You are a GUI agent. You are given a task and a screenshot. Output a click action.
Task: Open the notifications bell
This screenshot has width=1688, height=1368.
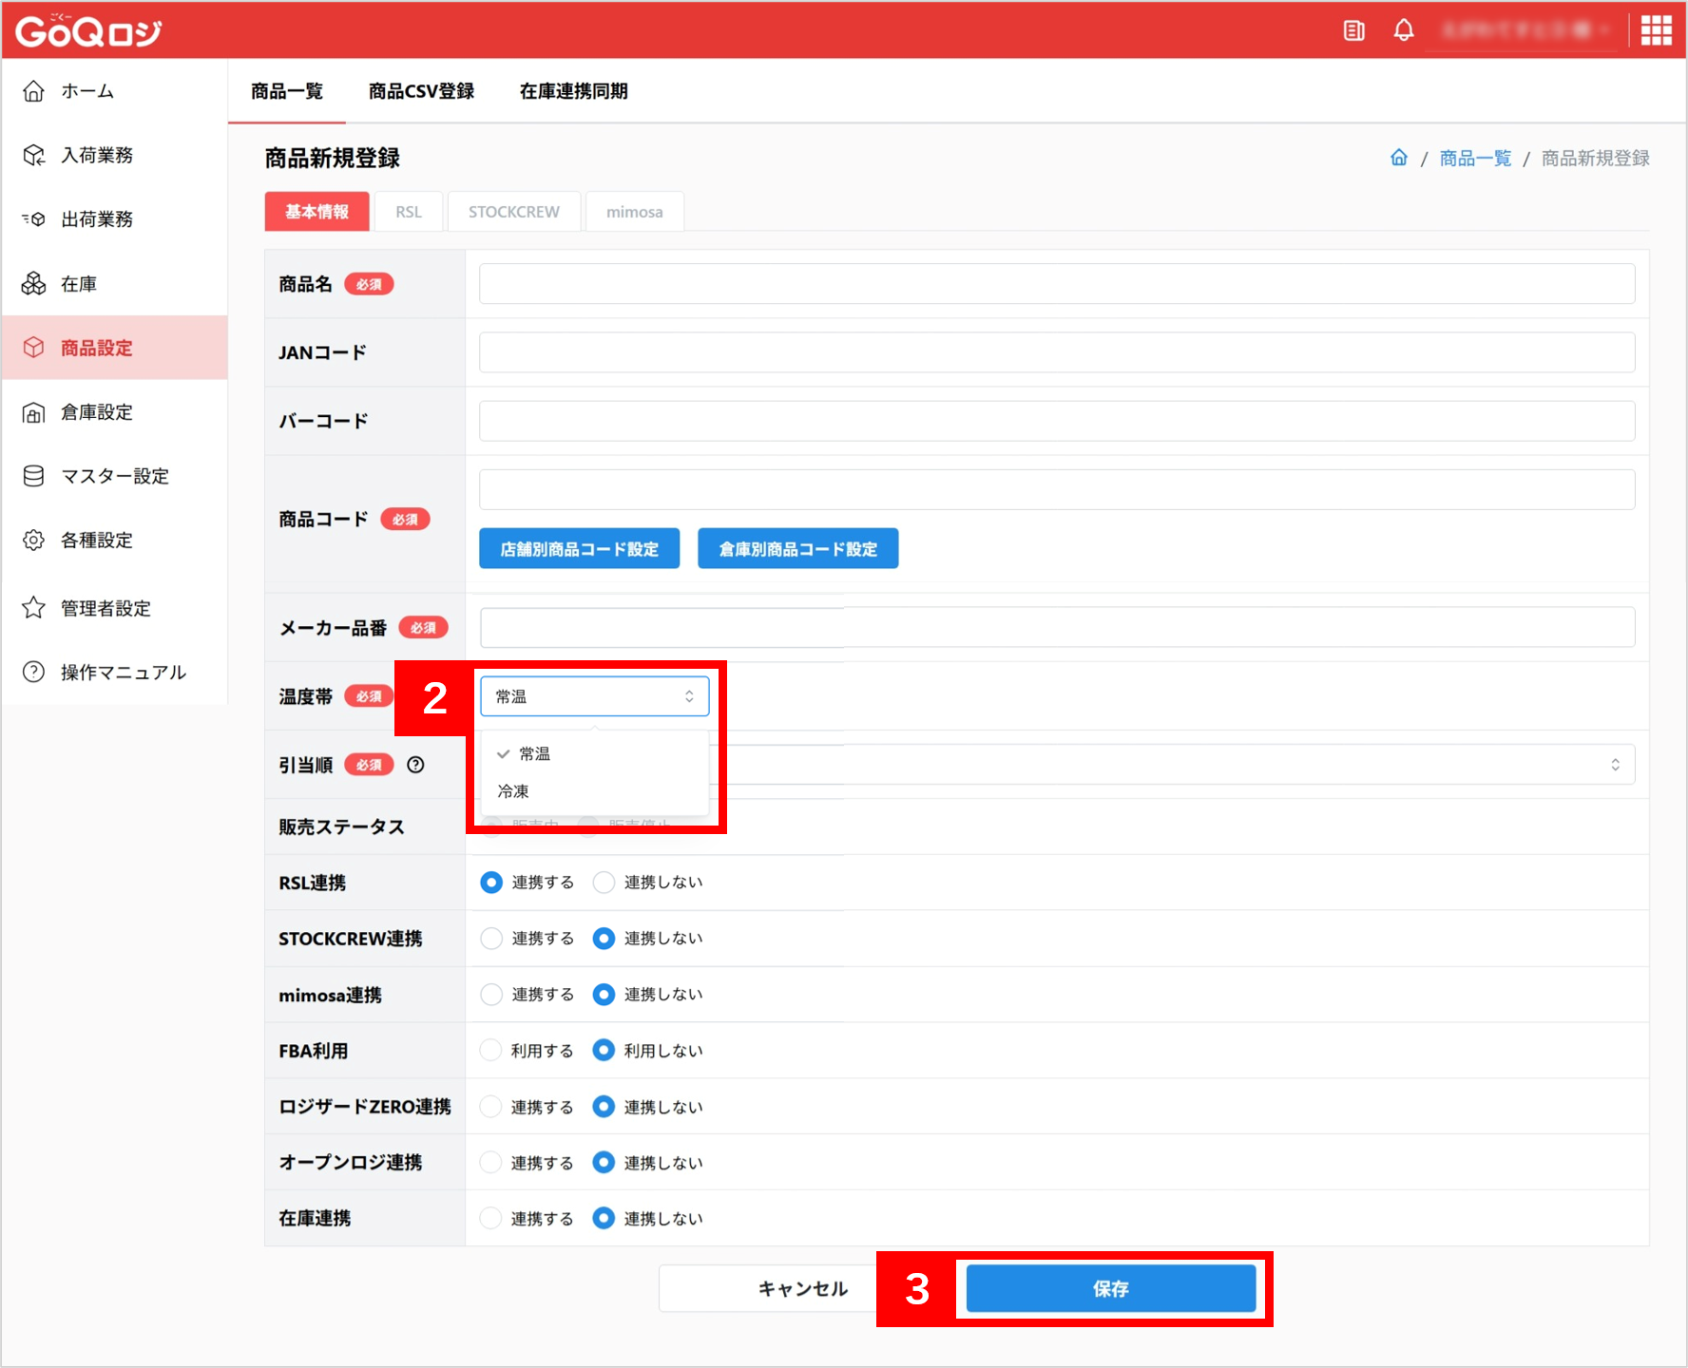[x=1404, y=30]
